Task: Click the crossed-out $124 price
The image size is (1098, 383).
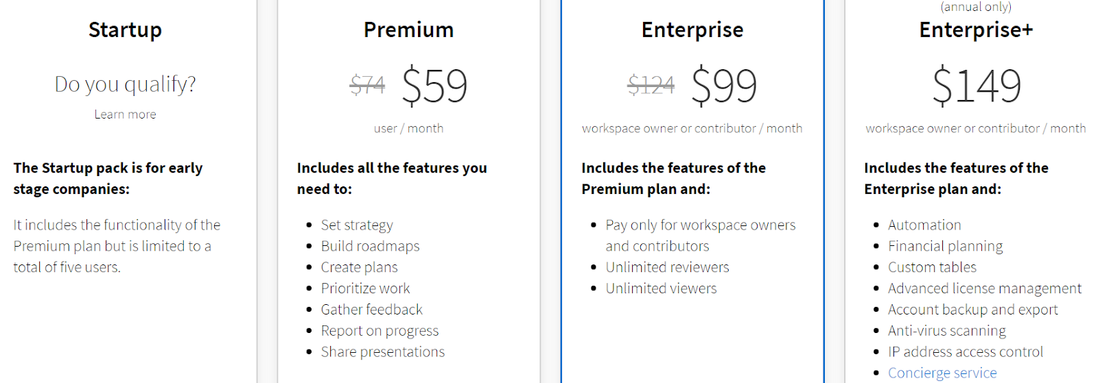Action: coord(651,86)
